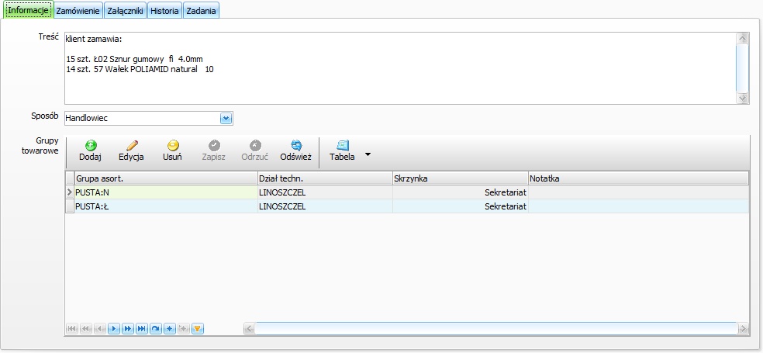Open the Sposób dropdown arrow

tap(226, 118)
